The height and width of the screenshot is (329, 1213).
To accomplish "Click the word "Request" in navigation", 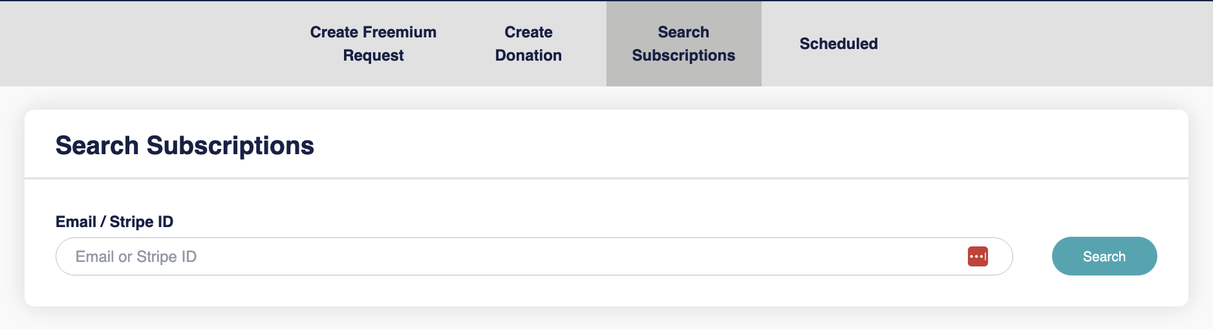I will pyautogui.click(x=373, y=55).
